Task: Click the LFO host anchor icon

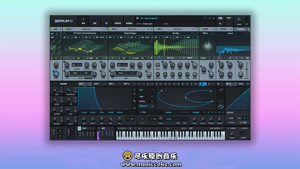Action: [142, 119]
